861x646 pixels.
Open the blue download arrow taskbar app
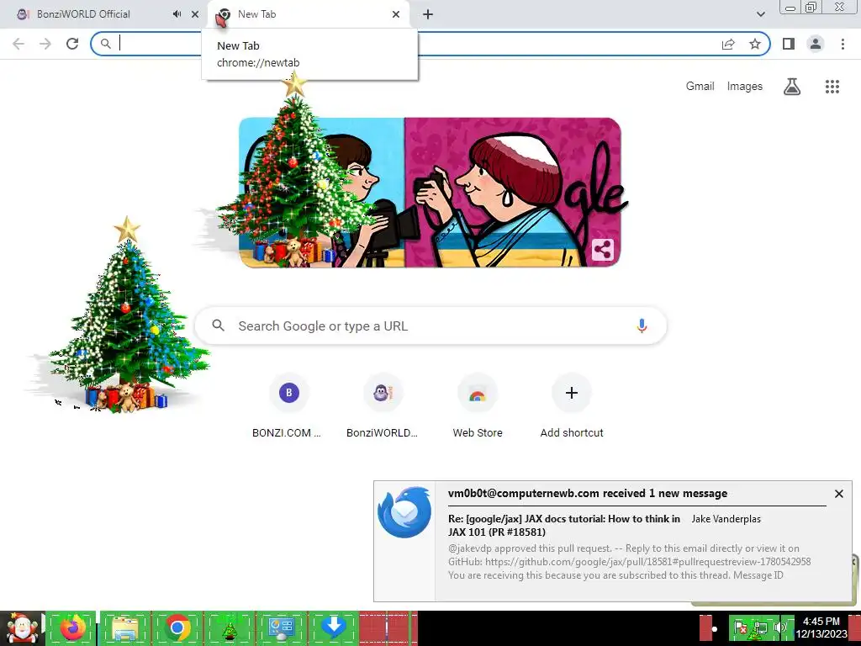tap(333, 628)
